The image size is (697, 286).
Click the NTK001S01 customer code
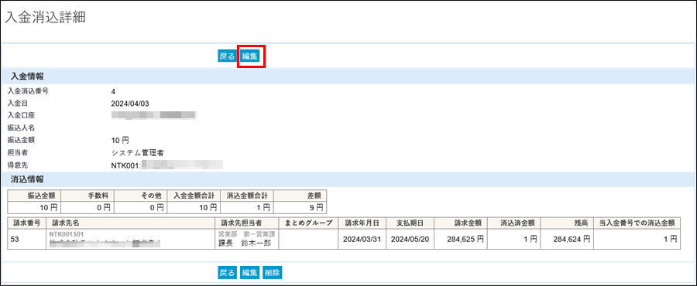click(x=67, y=233)
